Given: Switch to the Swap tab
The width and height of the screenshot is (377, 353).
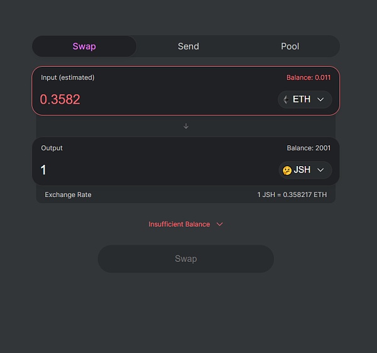Looking at the screenshot, I should [84, 46].
